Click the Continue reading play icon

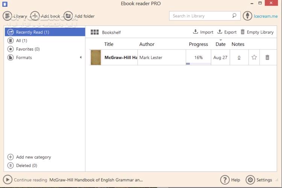8,180
